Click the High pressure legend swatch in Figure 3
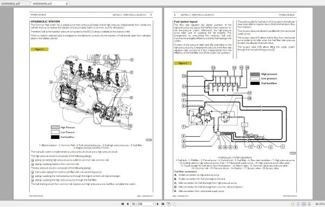 (x=255, y=74)
